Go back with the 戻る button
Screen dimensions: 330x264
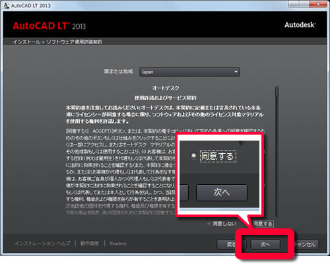point(231,244)
